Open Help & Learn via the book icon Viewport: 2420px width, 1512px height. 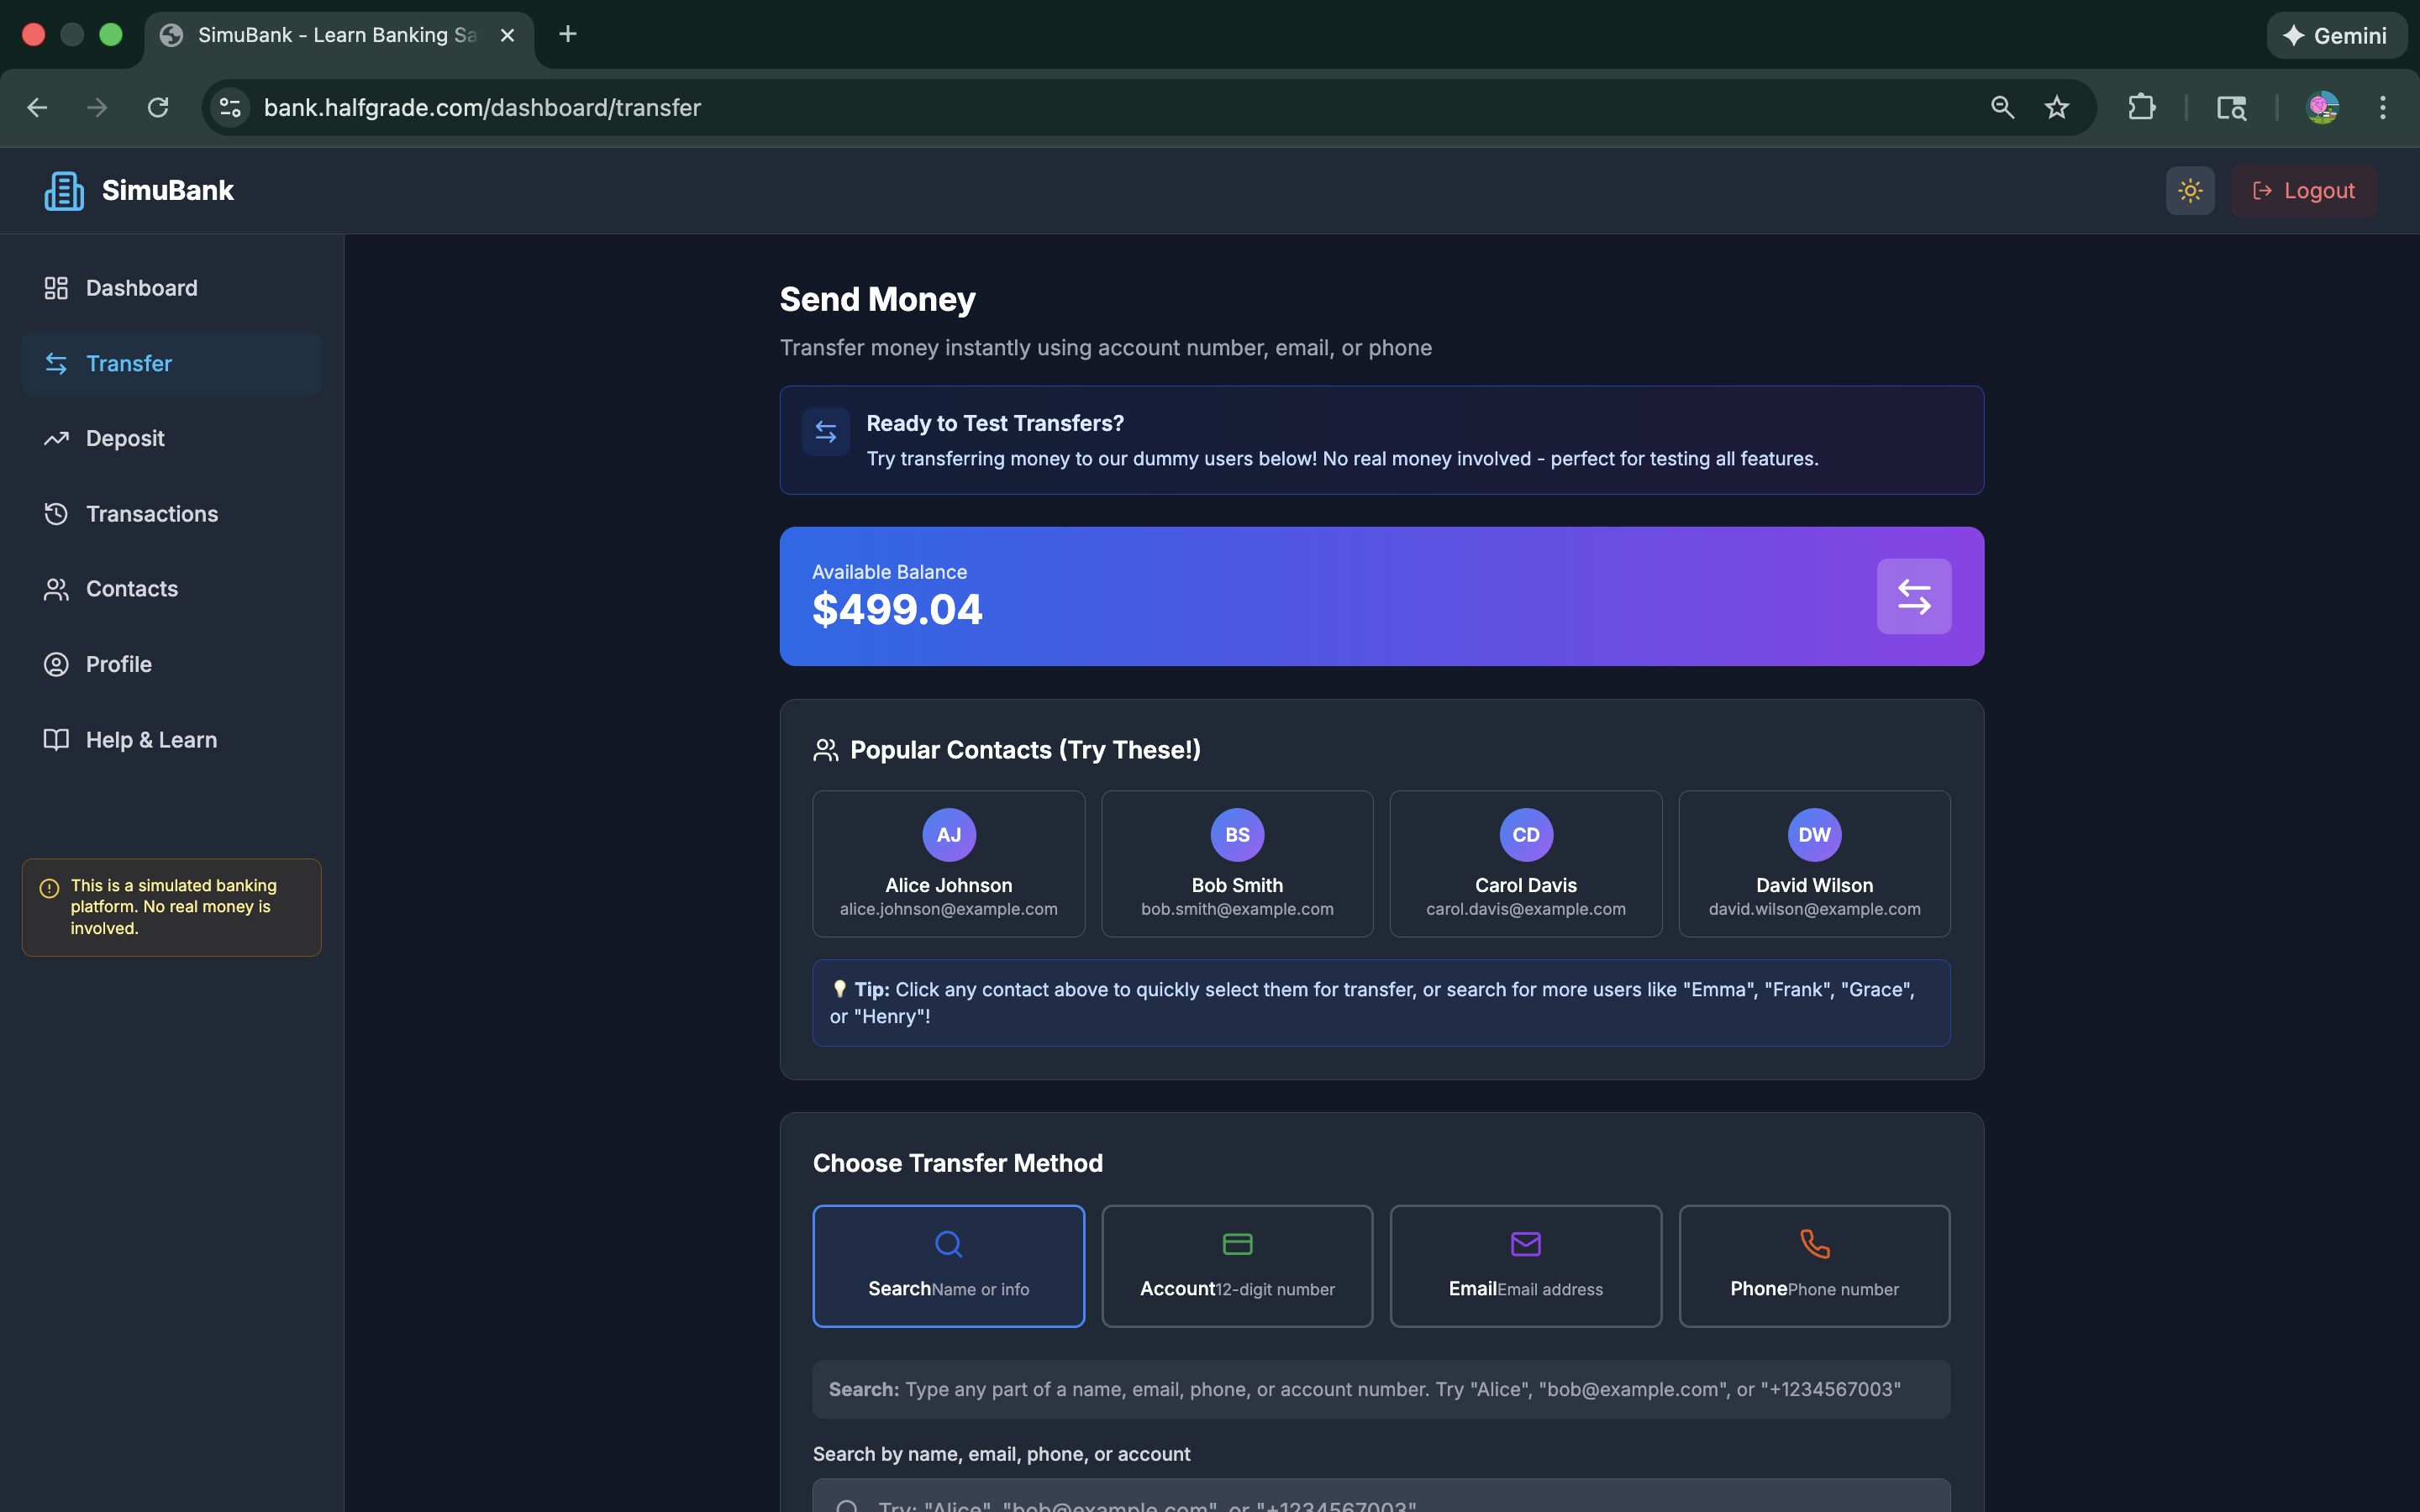[x=56, y=739]
